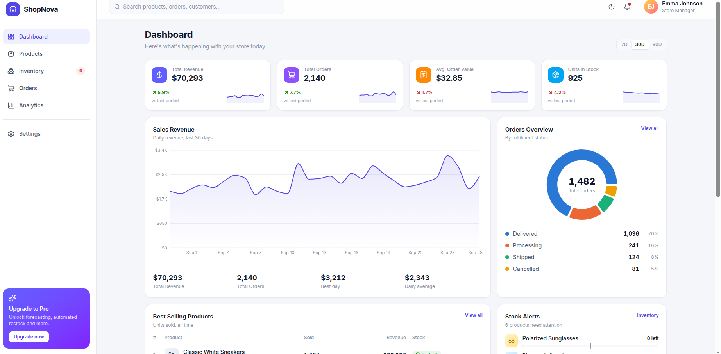The image size is (721, 354).
Task: Click the EJ user avatar
Action: point(651,7)
